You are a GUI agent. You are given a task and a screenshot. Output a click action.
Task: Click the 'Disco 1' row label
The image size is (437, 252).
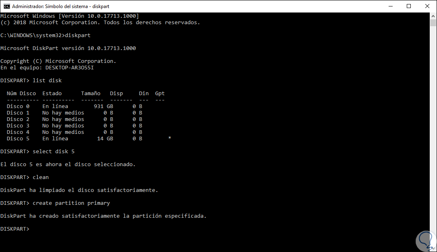click(18, 112)
